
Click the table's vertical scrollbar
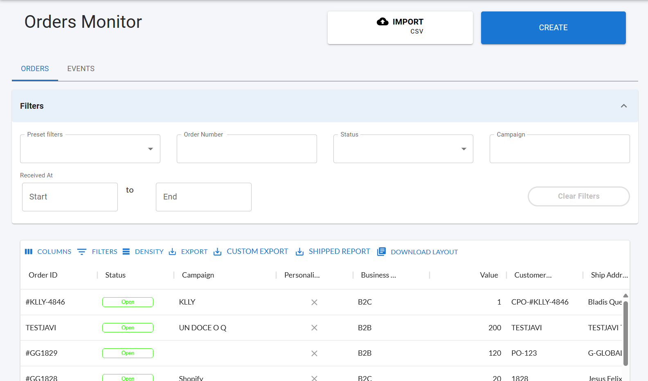point(625,333)
